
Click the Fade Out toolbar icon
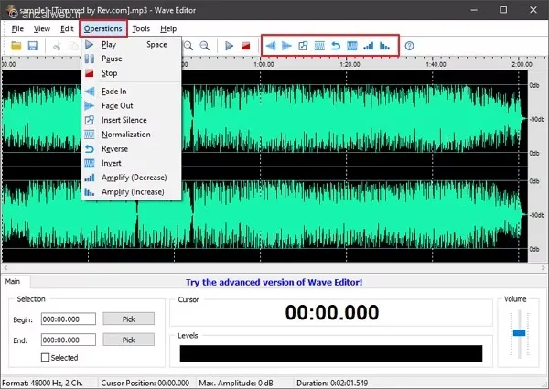tap(286, 46)
